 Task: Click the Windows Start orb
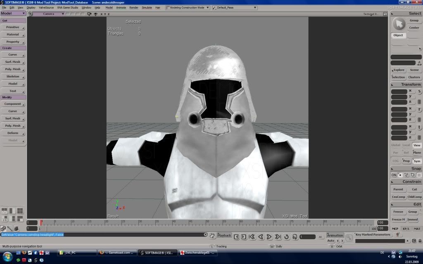(7, 256)
